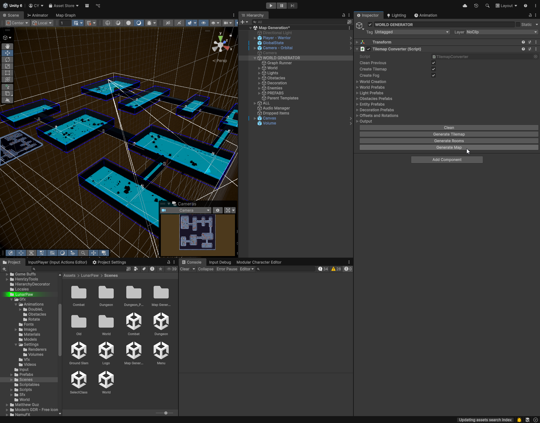
Task: Open the Layer dropdown showing NoClip
Action: pos(501,32)
